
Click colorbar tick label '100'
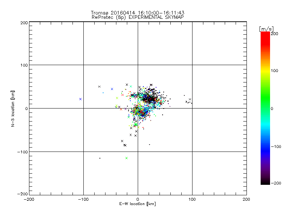[274, 71]
